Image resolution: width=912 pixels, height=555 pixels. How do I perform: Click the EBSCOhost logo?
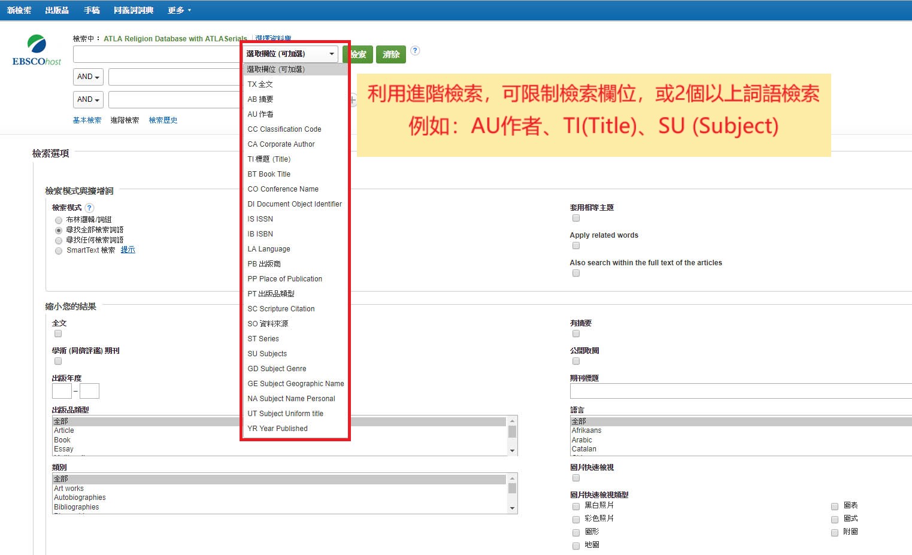(37, 50)
